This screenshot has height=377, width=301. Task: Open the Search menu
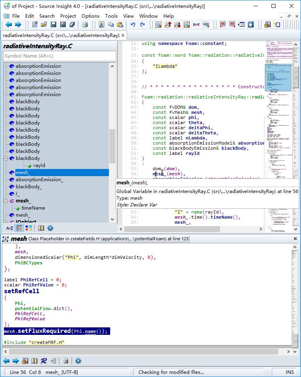click(x=47, y=16)
